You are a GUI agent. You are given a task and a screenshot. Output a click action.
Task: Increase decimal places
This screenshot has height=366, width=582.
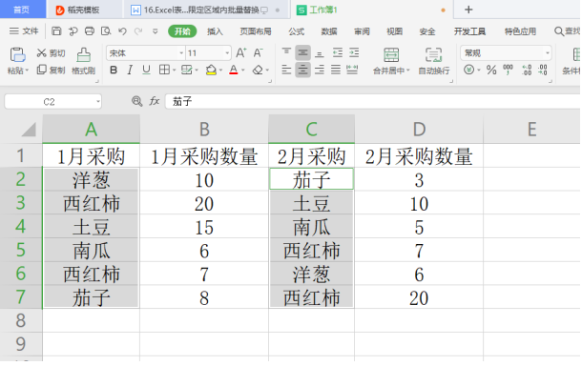527,70
